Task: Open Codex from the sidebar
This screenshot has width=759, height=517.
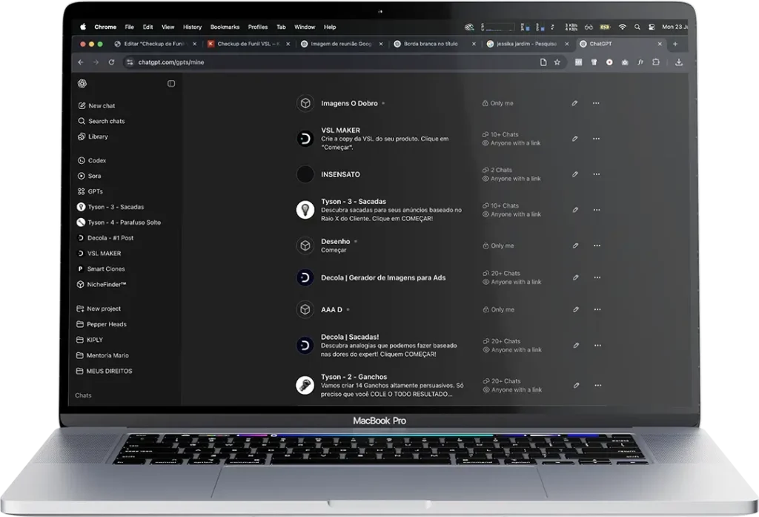Action: (92, 160)
